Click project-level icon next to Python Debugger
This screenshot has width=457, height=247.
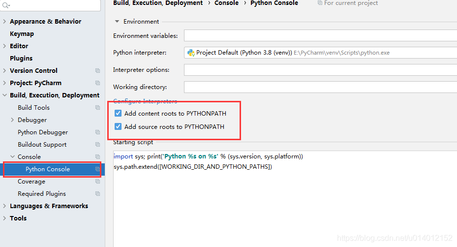click(x=97, y=132)
